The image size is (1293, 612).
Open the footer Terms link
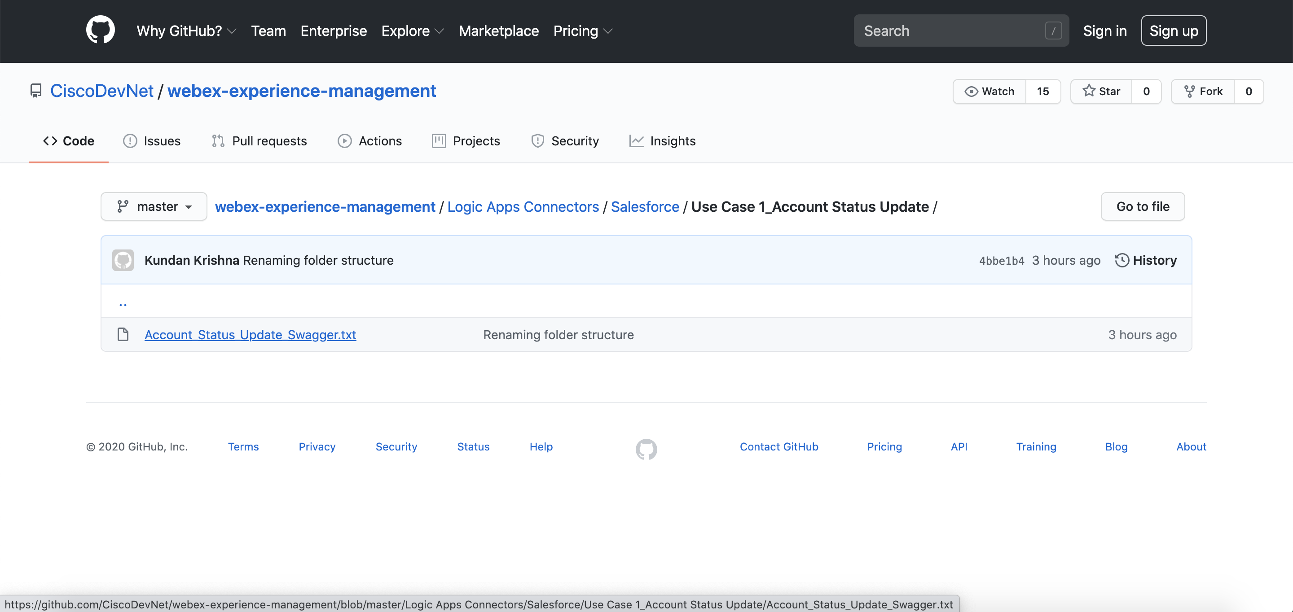(243, 446)
